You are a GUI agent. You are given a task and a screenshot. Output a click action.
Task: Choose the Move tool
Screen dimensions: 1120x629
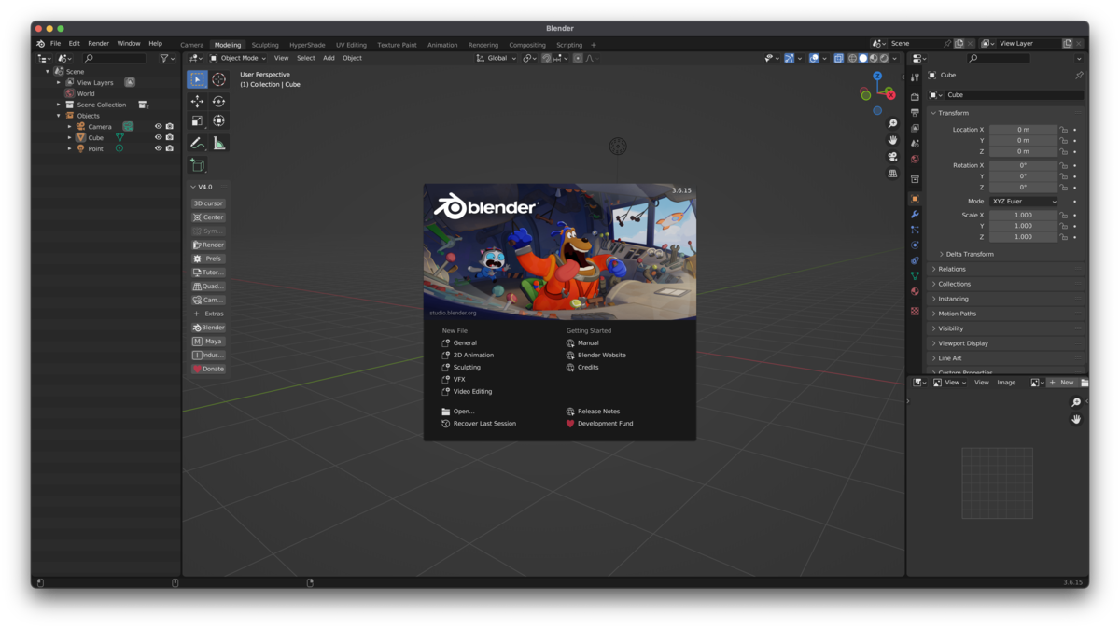coord(197,101)
